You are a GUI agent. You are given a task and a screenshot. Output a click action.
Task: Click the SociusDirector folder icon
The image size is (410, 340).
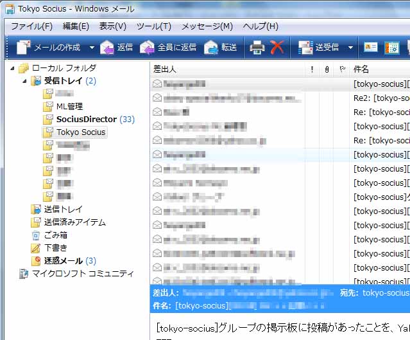pos(48,119)
